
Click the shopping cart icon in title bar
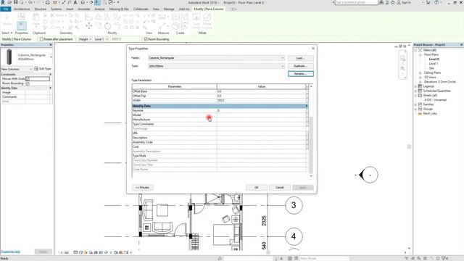tap(428, 2)
